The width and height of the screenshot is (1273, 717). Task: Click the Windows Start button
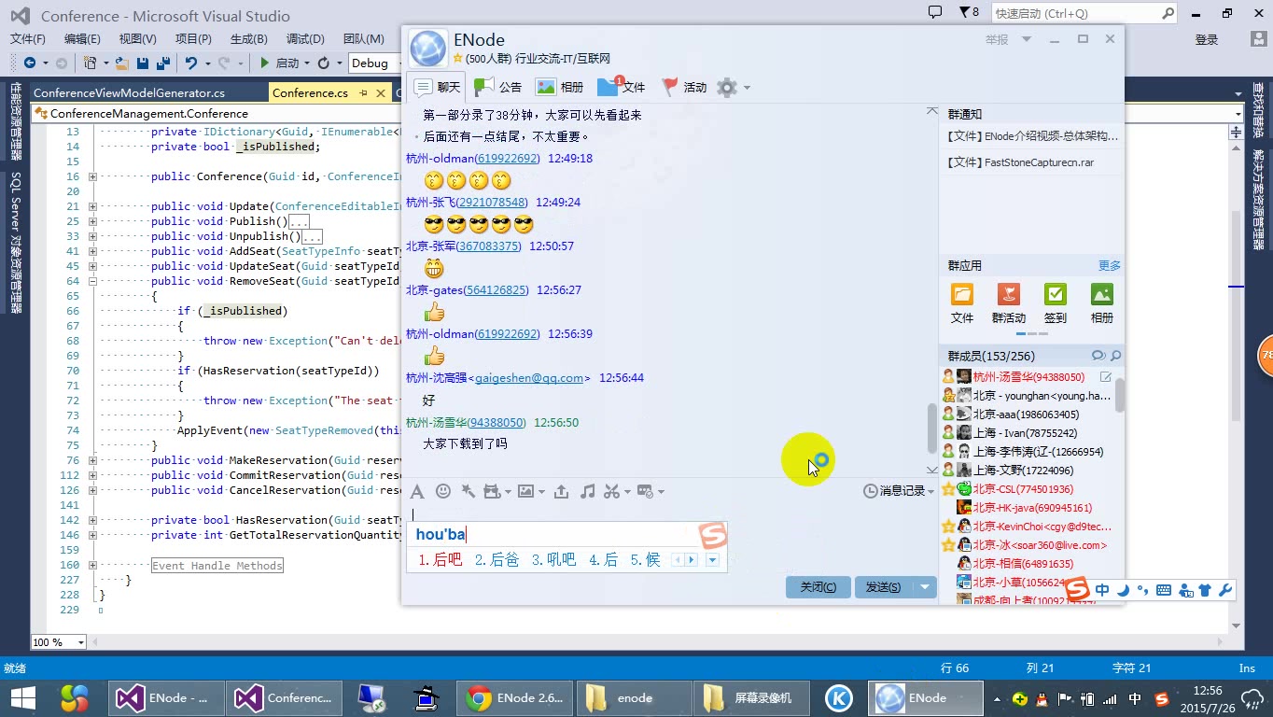pyautogui.click(x=23, y=698)
